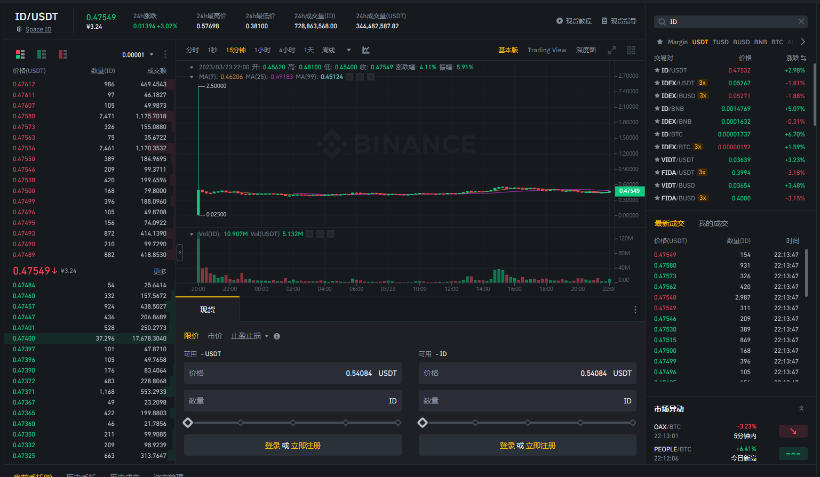
Task: Click buy-side login or register button
Action: click(293, 445)
